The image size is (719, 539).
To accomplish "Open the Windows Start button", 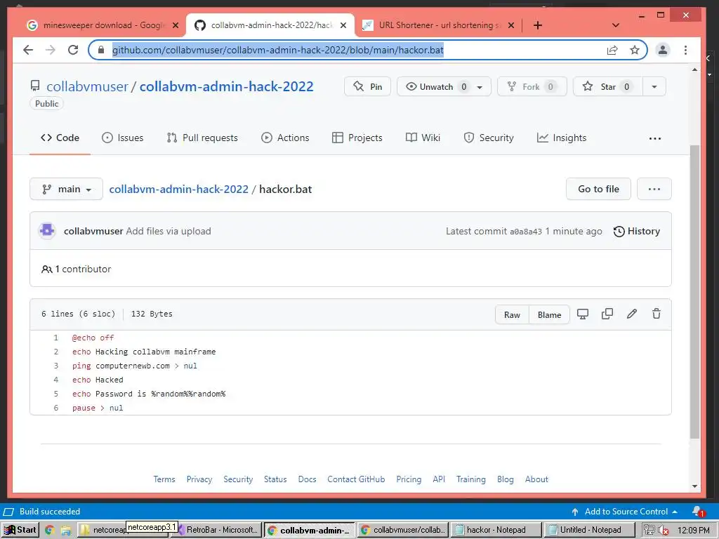I will pyautogui.click(x=20, y=531).
